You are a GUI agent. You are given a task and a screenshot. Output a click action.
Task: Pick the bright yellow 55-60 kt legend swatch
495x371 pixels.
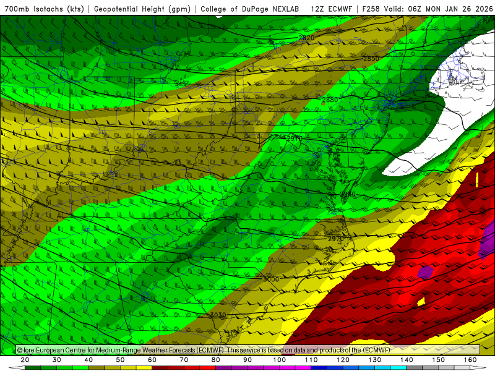[144, 368]
